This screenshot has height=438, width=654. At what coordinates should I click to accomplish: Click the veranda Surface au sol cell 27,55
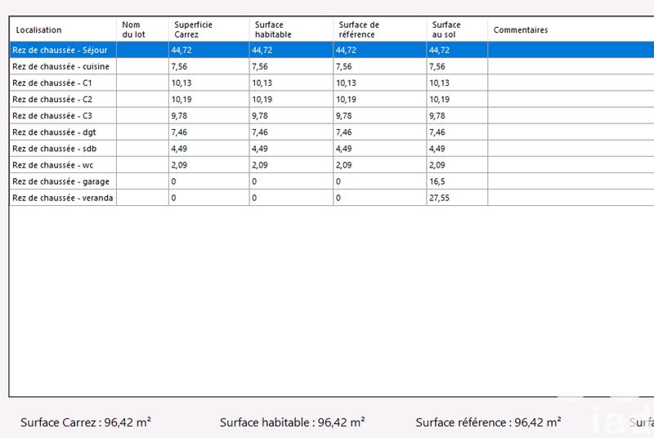click(x=457, y=198)
